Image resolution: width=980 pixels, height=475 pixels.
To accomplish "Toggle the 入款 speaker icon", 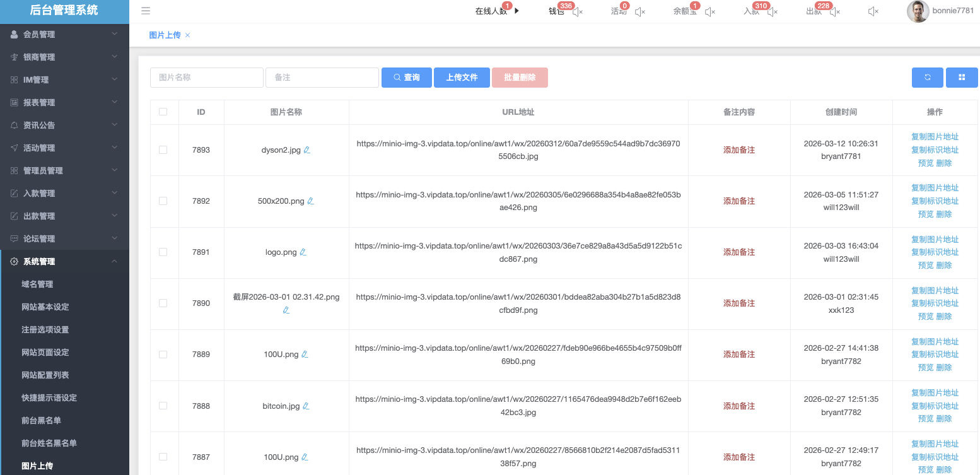I will pos(772,12).
